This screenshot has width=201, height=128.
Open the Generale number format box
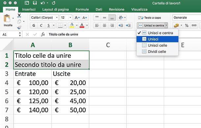click(187, 18)
